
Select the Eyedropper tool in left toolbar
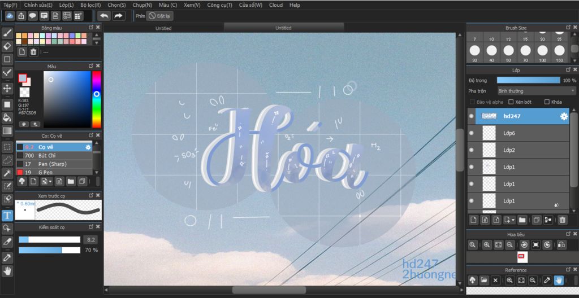pos(7,258)
